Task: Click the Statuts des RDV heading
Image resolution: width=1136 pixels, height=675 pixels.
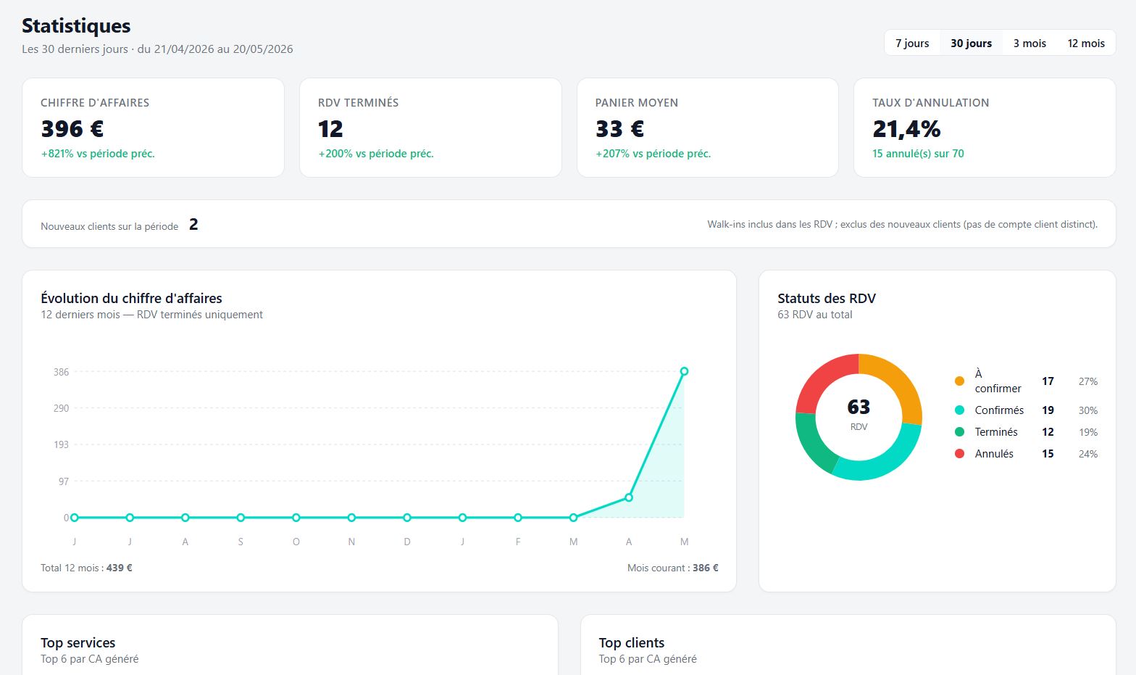Action: coord(827,298)
